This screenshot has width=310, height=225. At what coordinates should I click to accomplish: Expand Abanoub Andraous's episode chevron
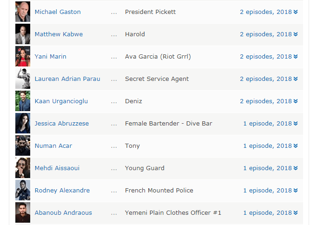pos(296,213)
